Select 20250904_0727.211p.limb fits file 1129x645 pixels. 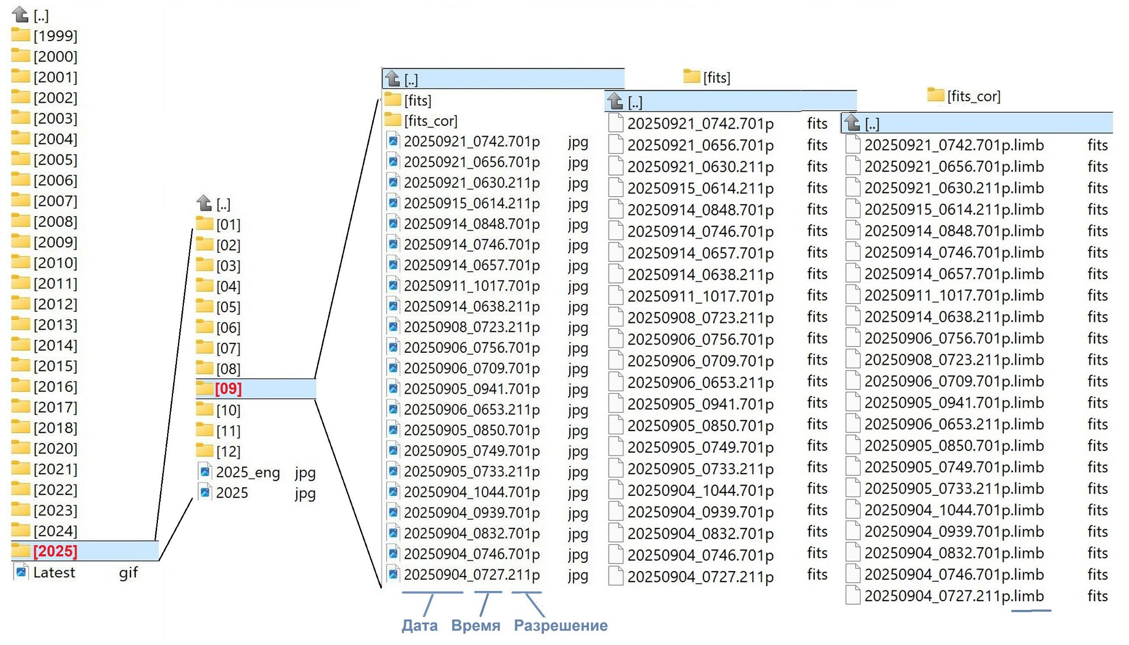point(953,596)
